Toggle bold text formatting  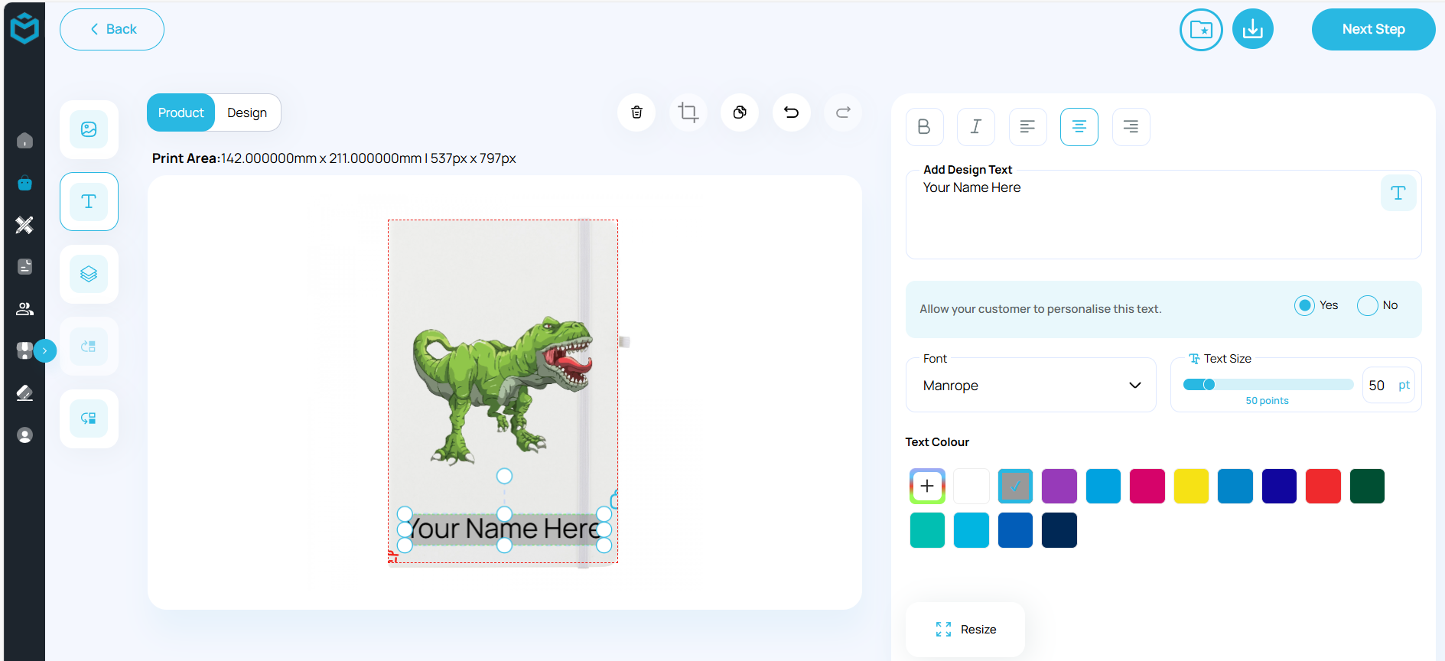[924, 127]
